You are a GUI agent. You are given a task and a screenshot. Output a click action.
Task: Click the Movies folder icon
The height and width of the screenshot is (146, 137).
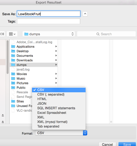pos(13,74)
